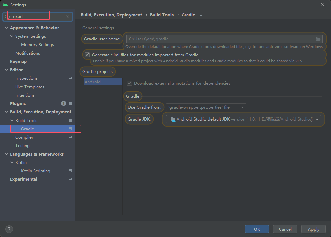The image size is (331, 237).
Task: Collapse the Kotlin node
Action: (12, 163)
